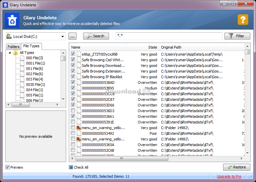Click the Local Disk drive icon
This screenshot has height=182, width=256.
coord(9,36)
